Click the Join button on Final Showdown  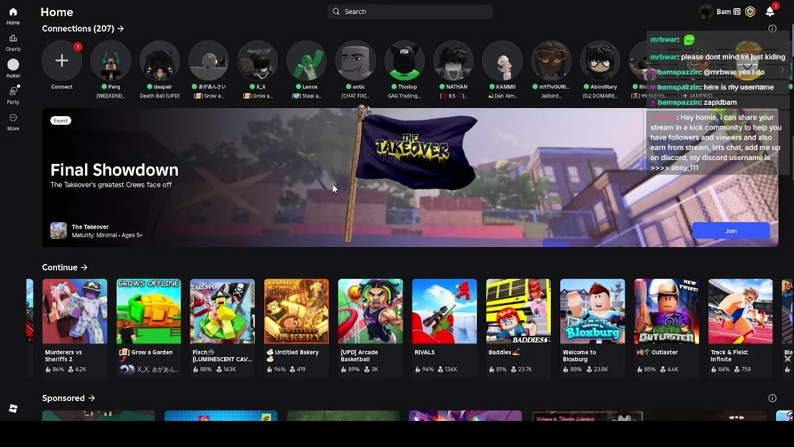tap(731, 231)
